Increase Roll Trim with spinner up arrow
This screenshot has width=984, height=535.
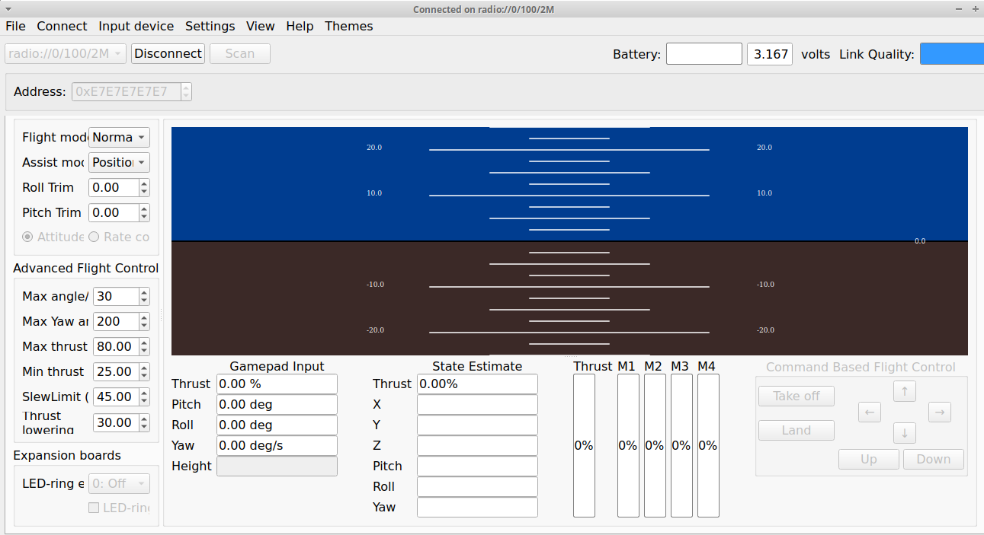[x=144, y=183]
